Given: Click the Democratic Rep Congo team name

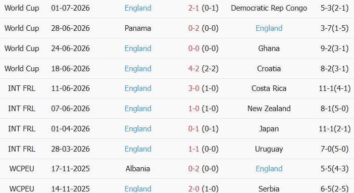Looking at the screenshot, I should [x=269, y=9].
